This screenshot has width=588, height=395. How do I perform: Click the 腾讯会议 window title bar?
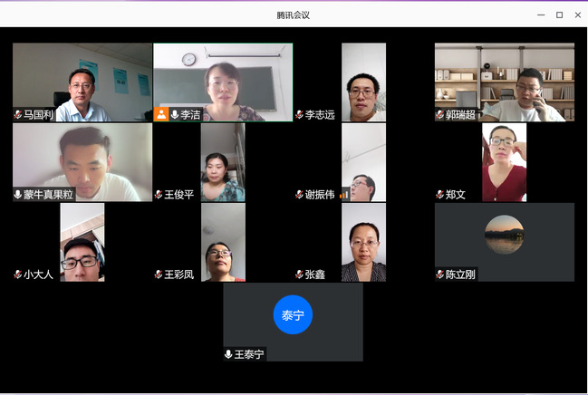(x=294, y=14)
